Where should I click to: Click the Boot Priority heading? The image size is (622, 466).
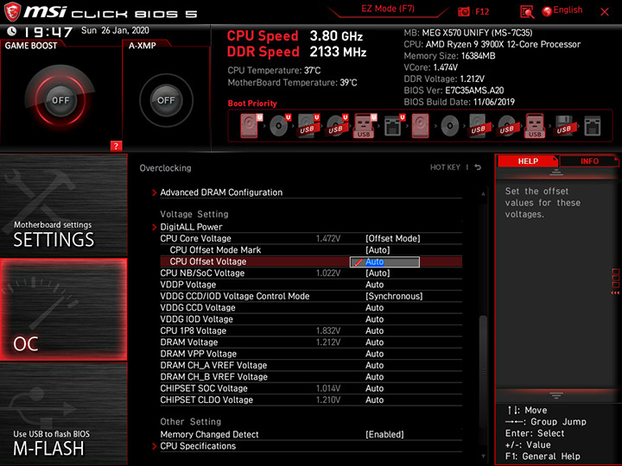coord(252,104)
